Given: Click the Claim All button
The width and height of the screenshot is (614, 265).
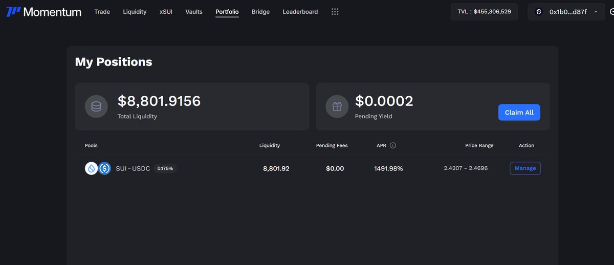Looking at the screenshot, I should [519, 113].
